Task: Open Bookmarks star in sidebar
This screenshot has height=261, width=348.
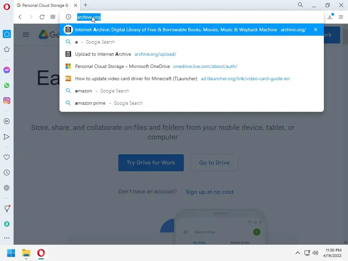Action: [x=7, y=49]
